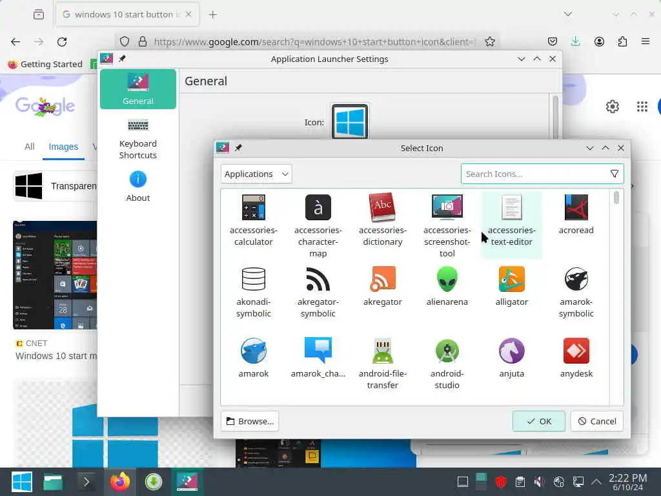Open a new Firefox tab
The image size is (661, 496).
212,14
